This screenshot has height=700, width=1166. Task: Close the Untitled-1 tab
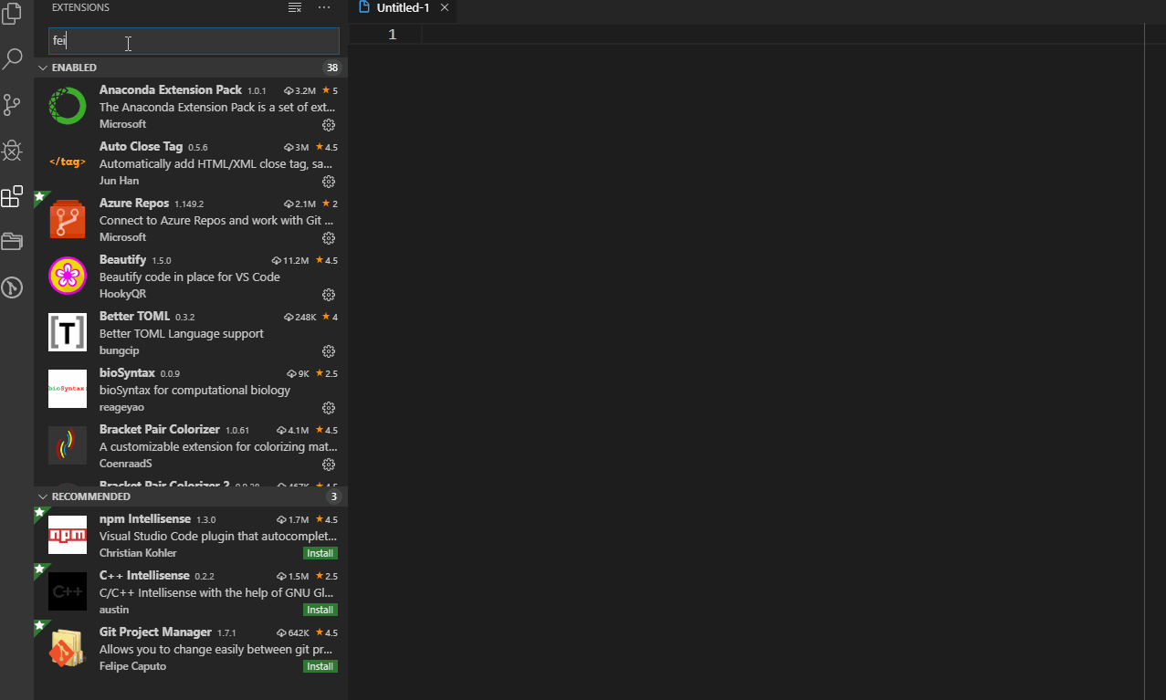445,7
